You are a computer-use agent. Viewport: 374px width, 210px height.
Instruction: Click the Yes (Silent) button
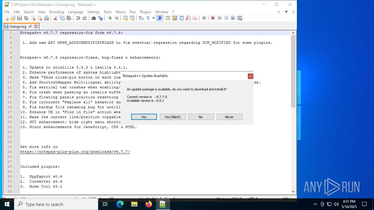tap(172, 117)
